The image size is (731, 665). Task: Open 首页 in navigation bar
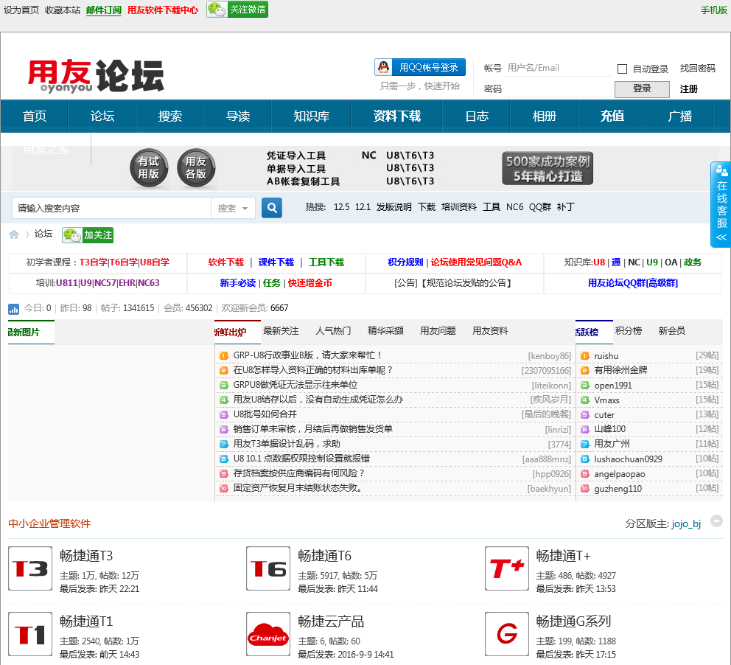click(35, 116)
